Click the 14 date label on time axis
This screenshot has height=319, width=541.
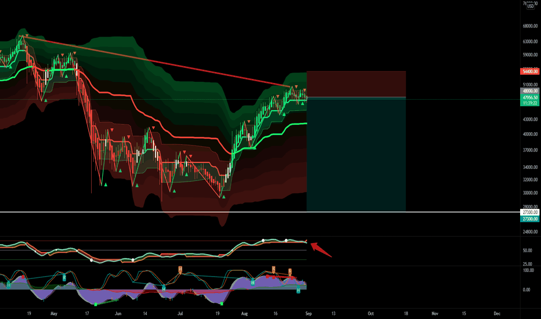pos(145,313)
